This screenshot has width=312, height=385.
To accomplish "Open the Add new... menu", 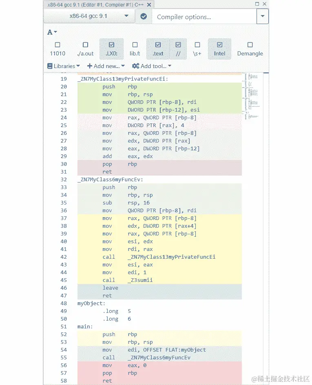I will point(106,66).
